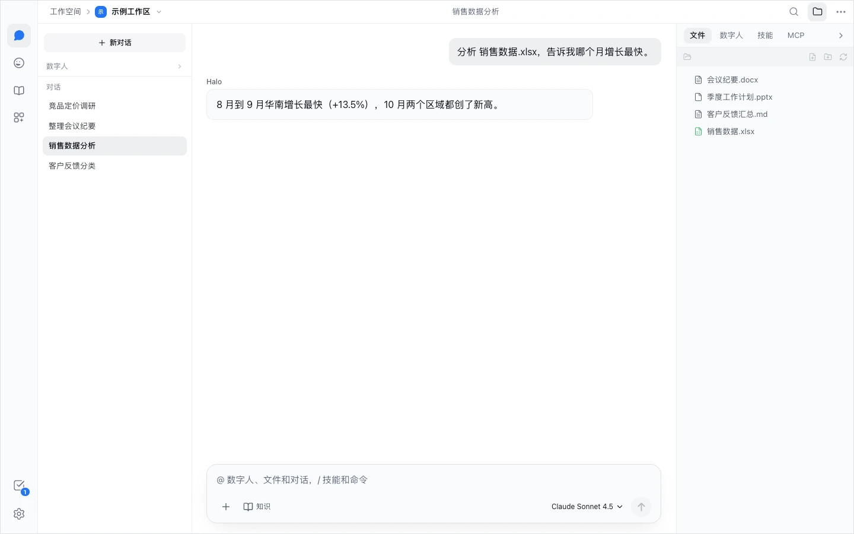
Task: Open the 整理会议纪要 conversation
Action: pos(114,126)
